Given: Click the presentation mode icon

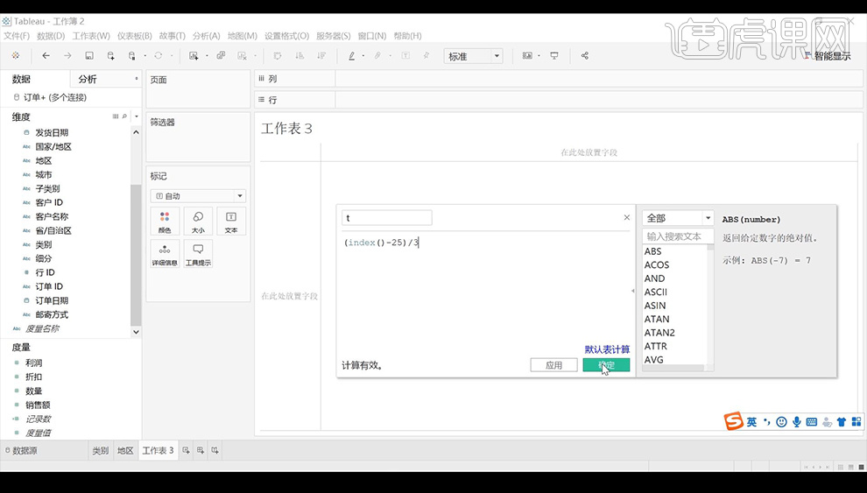Looking at the screenshot, I should click(x=554, y=56).
